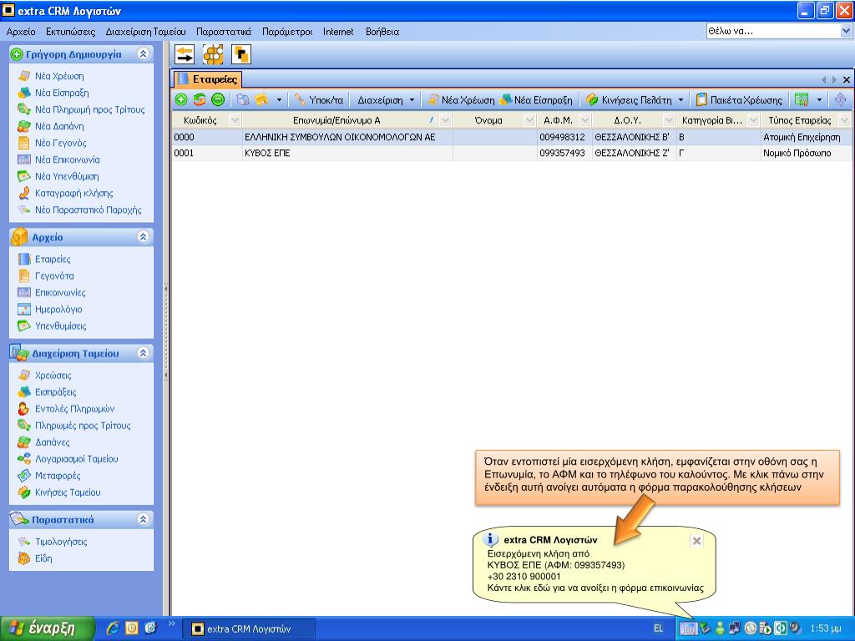Click the arrows swap icon above Εταιρείες tab
This screenshot has width=855, height=641.
pyautogui.click(x=185, y=54)
